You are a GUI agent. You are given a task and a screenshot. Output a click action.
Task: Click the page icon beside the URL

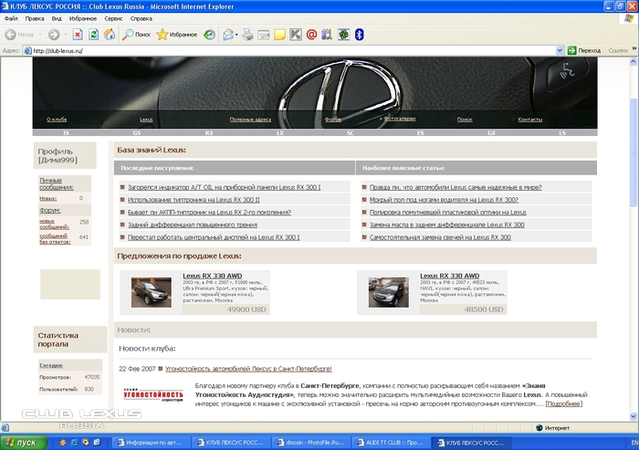click(x=27, y=50)
